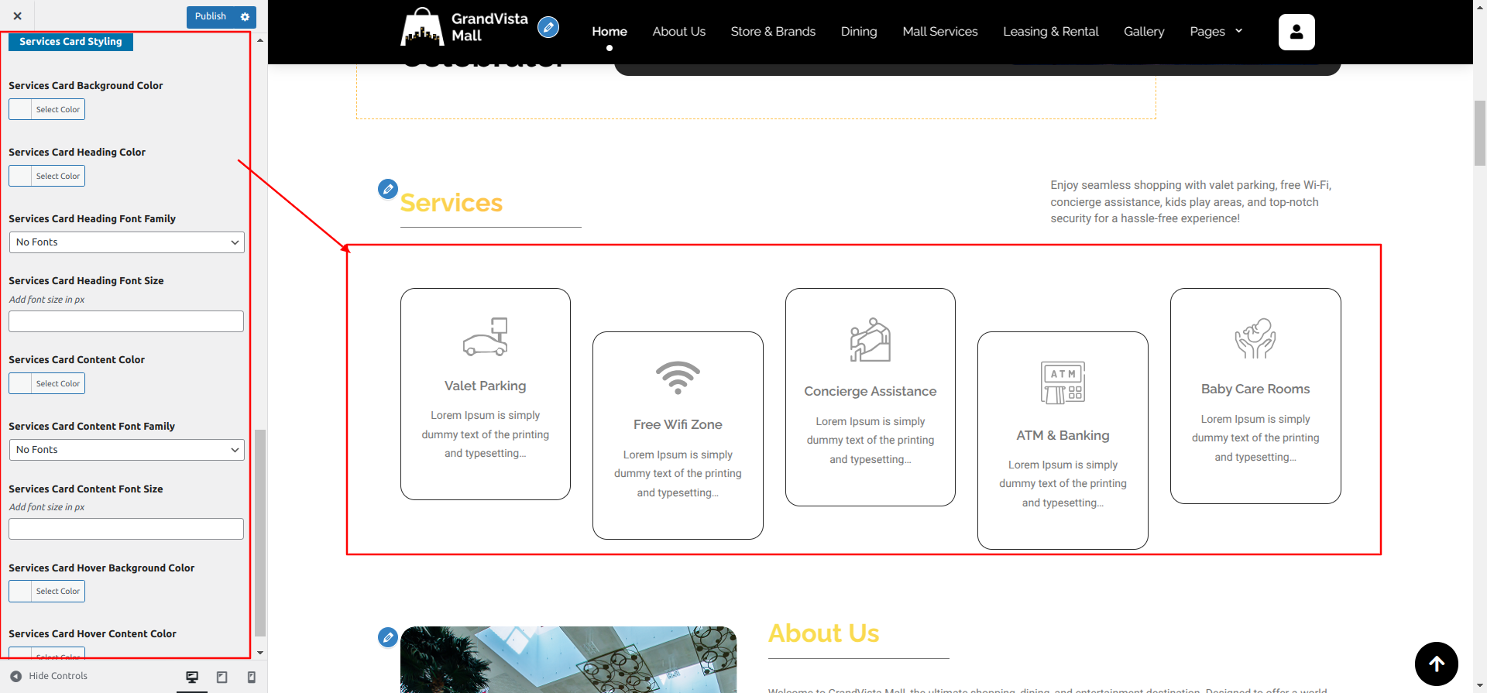
Task: Switch to tablet preview device
Action: coord(222,677)
